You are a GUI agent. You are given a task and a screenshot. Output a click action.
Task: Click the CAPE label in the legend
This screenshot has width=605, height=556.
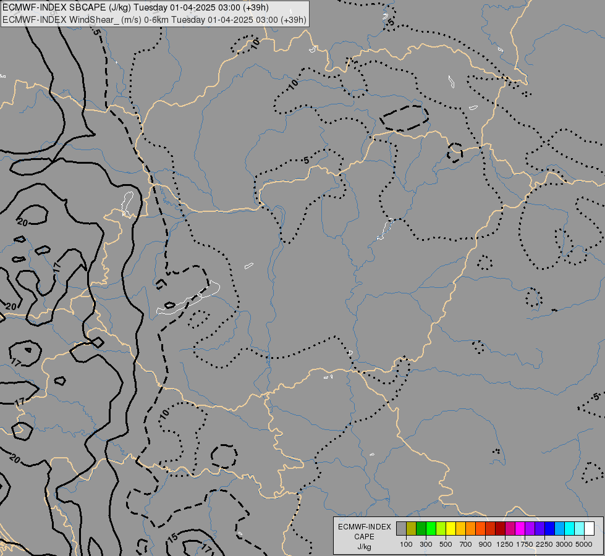pos(364,537)
